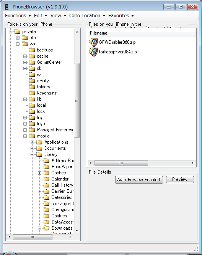This screenshot has width=202, height=255.
Task: Click the Preview button
Action: point(180,180)
